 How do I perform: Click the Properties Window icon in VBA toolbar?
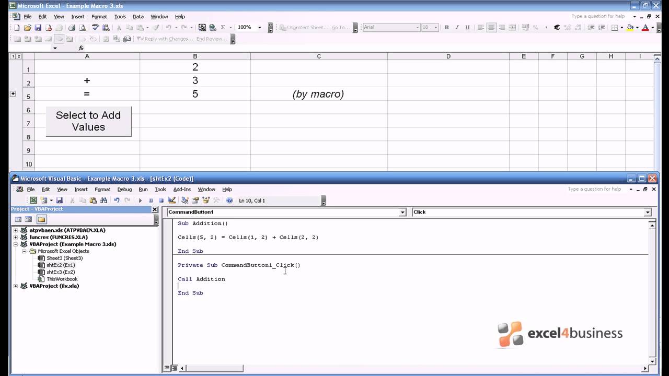[x=195, y=201]
